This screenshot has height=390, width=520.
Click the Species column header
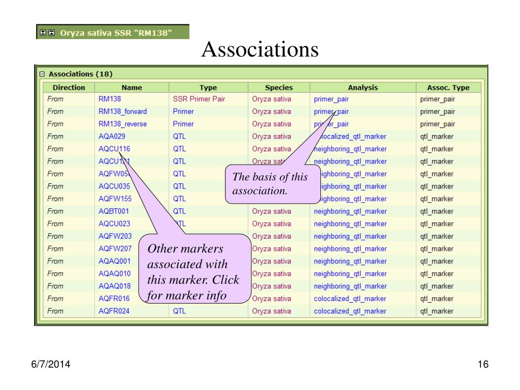pos(279,87)
